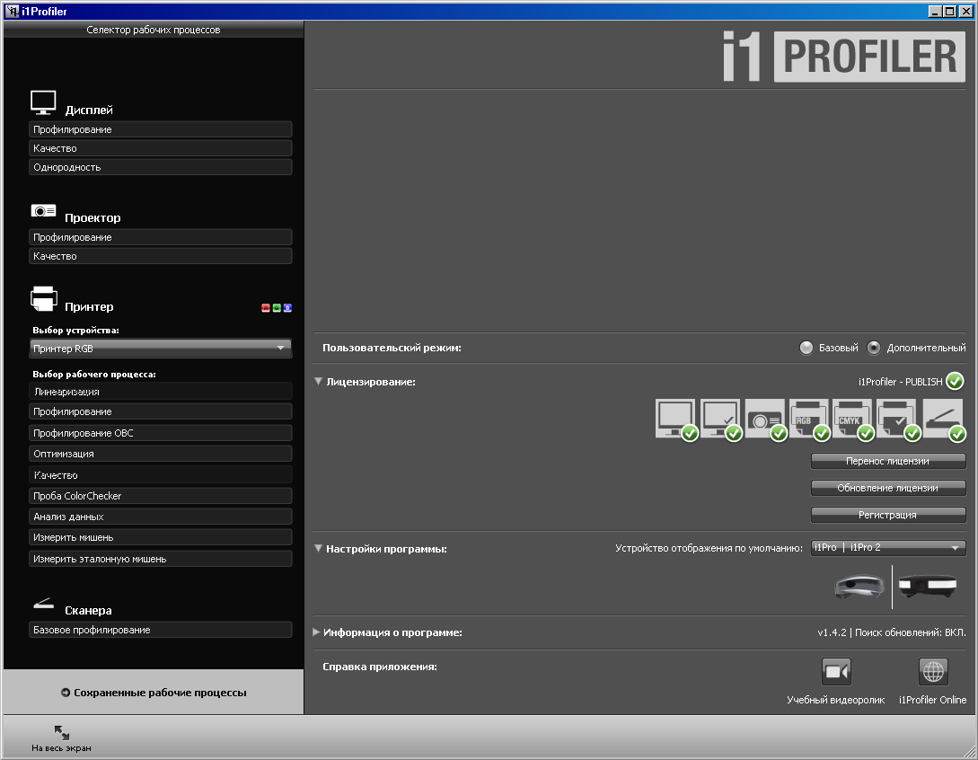Open Display Качество workflow

160,148
